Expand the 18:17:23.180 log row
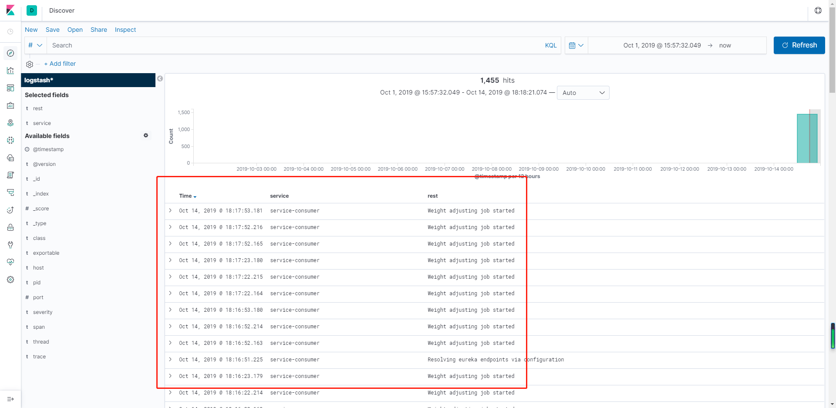 [x=170, y=260]
